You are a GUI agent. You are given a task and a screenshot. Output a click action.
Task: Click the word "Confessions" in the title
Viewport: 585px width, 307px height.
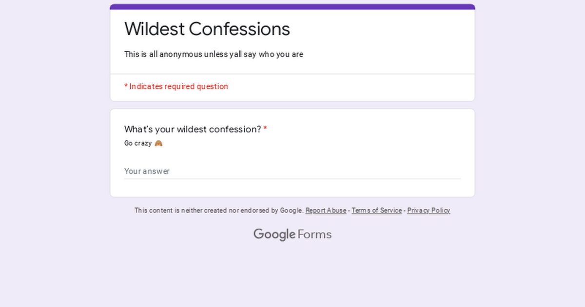tap(239, 29)
